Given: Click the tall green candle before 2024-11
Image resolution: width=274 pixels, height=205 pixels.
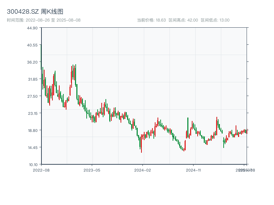Looking at the screenshot, I should coord(188,126).
